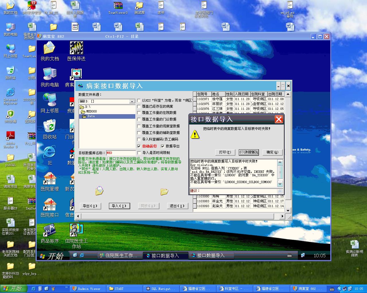Enable 覆盖工作量的观察室数据 checkbox

[139, 126]
